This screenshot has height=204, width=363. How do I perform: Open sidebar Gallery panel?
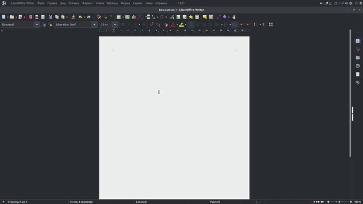tap(358, 58)
